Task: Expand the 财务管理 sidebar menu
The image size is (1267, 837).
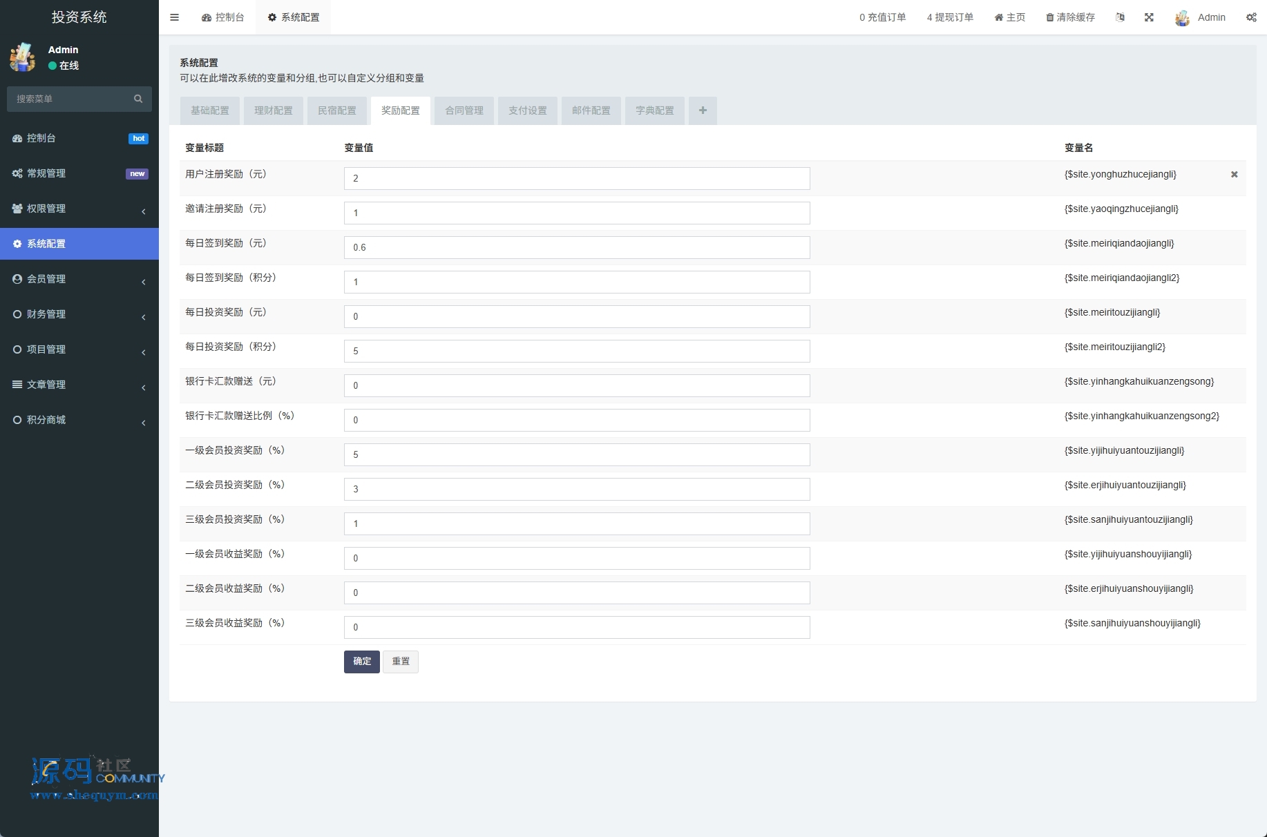Action: point(79,314)
